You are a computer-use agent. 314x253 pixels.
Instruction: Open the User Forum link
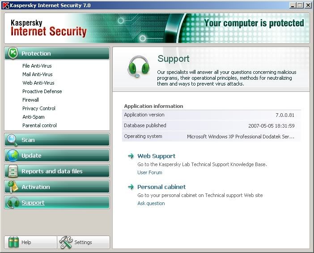[150, 172]
